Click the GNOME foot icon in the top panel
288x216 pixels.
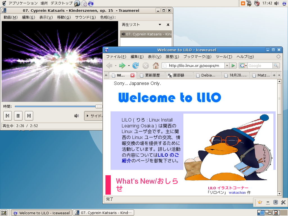tap(4, 3)
